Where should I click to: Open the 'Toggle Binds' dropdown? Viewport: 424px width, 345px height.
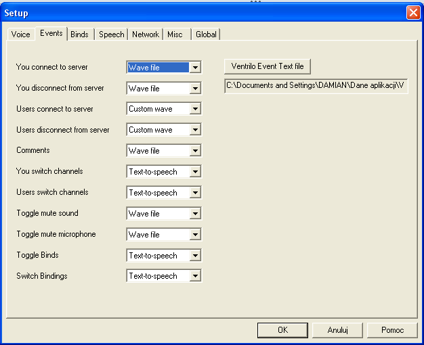click(x=164, y=255)
